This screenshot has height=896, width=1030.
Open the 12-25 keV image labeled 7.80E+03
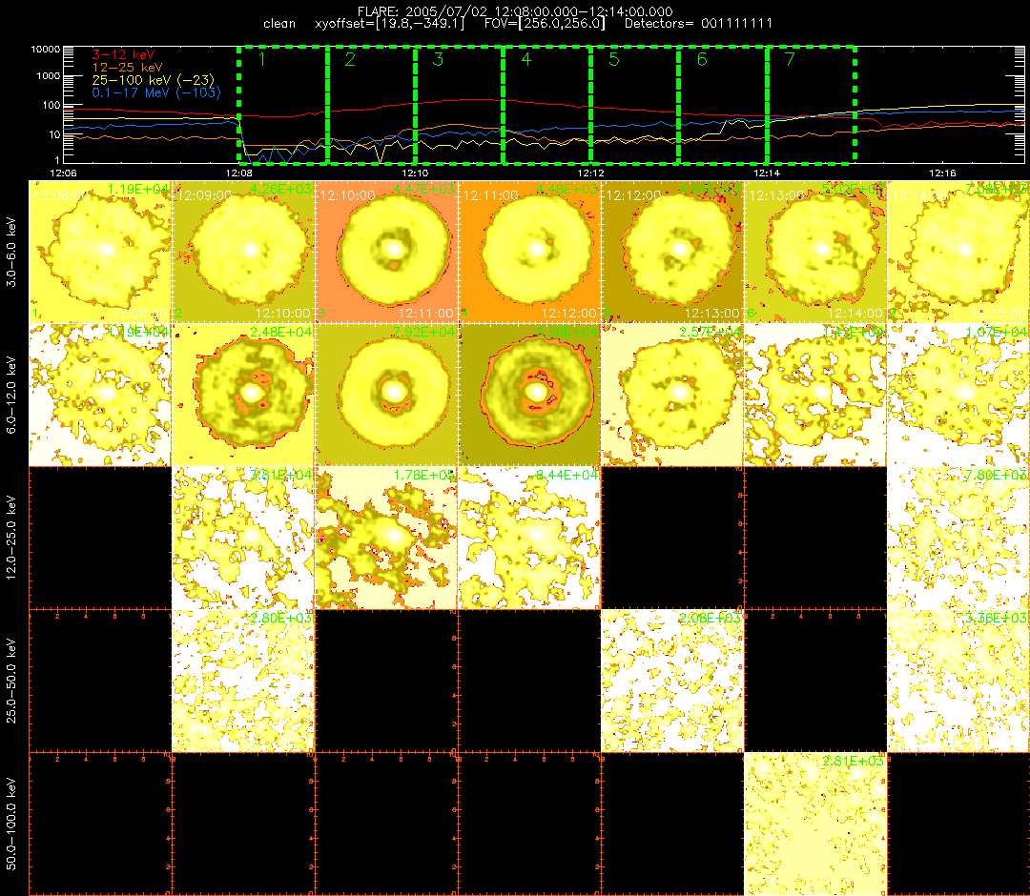click(x=958, y=538)
